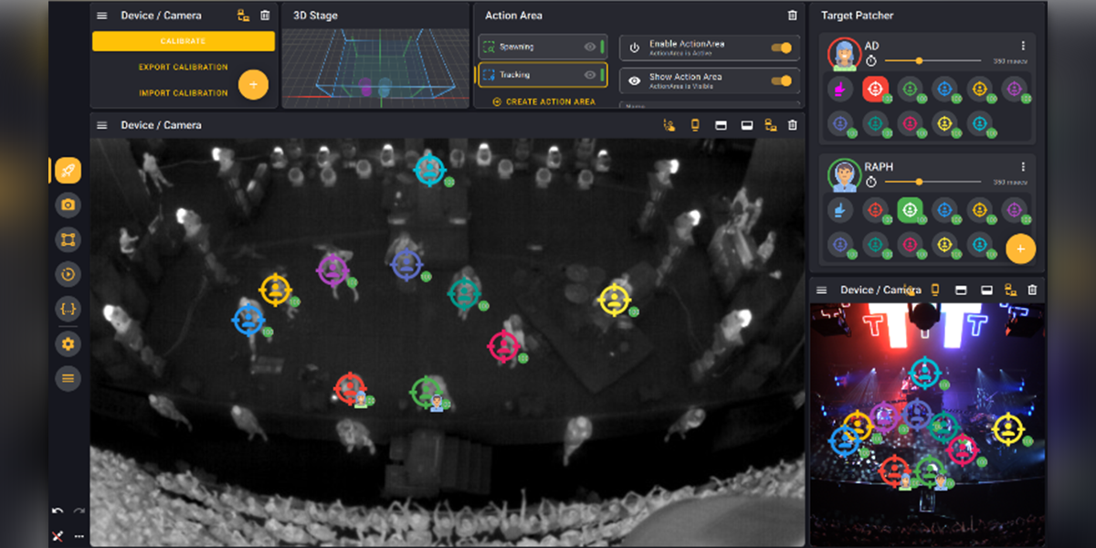Open the hamburger list icon in left sidebar

click(68, 378)
